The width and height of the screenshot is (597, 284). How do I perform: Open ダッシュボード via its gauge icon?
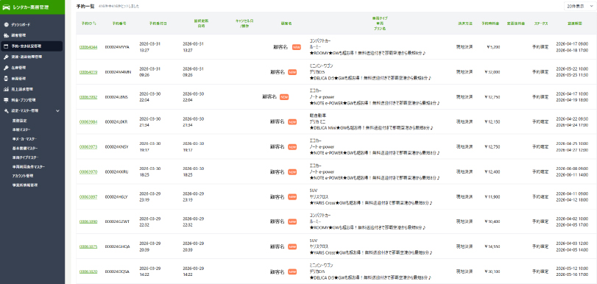pos(6,25)
